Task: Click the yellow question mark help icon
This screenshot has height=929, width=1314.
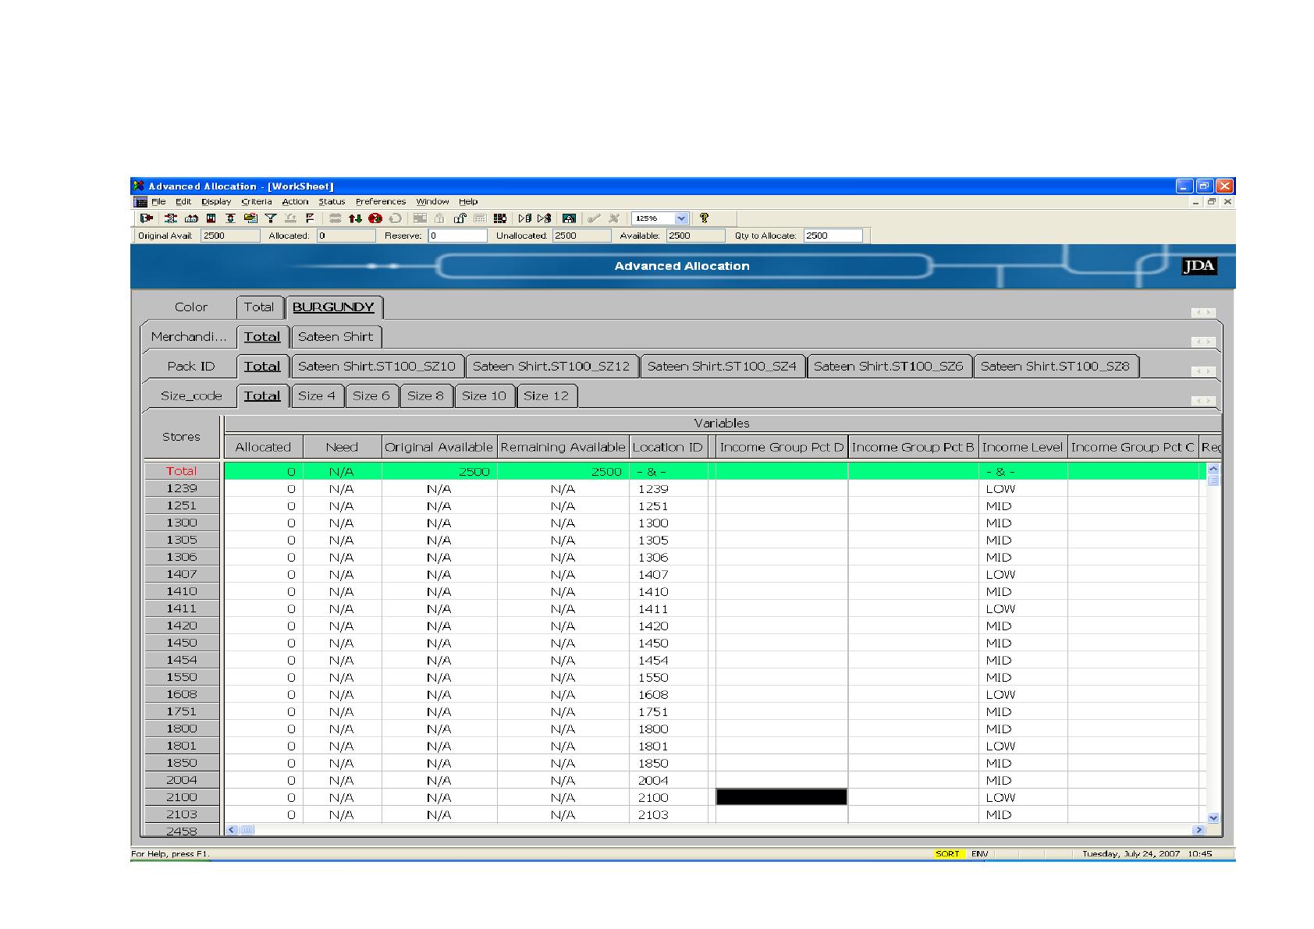Action: click(704, 218)
